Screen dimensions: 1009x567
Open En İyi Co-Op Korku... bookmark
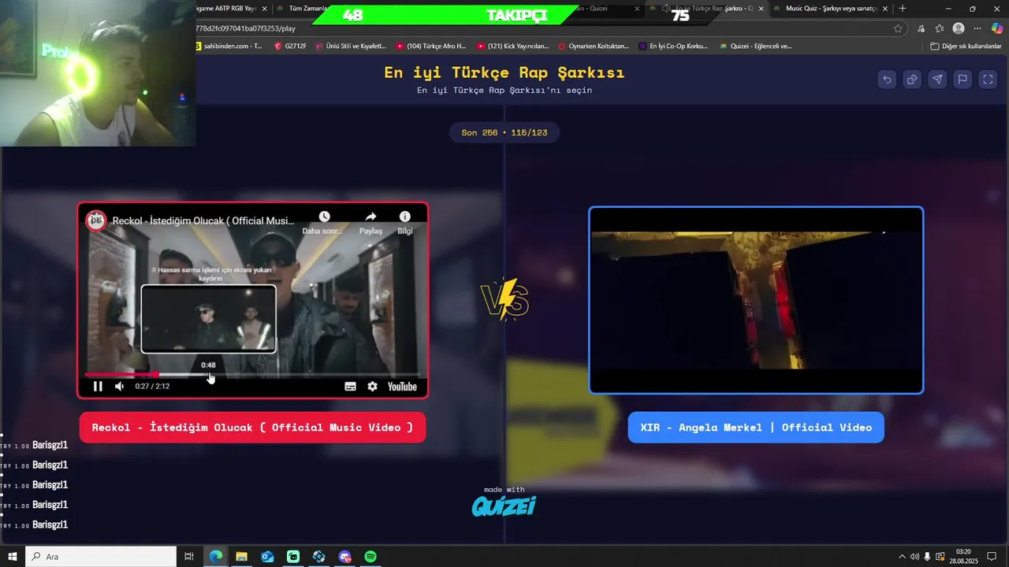click(x=673, y=46)
